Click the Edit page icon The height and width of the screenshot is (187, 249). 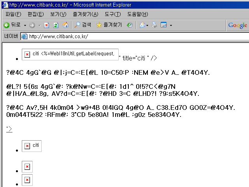[x=164, y=25]
